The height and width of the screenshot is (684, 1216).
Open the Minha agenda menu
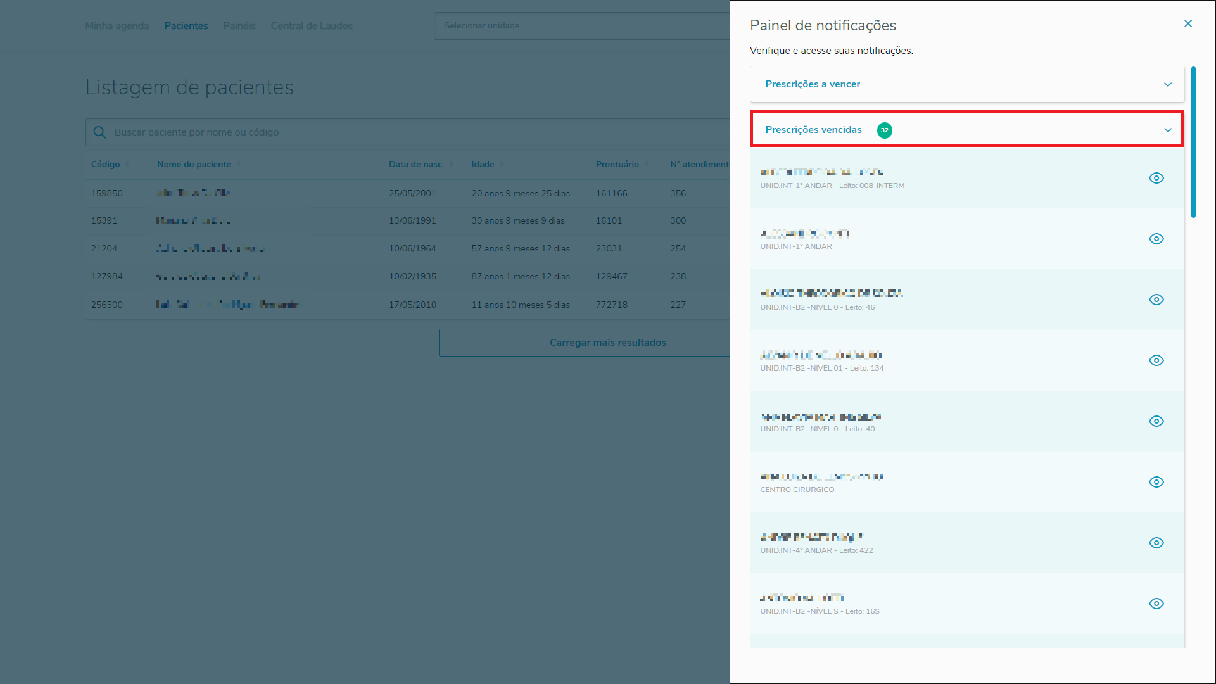[x=117, y=26]
